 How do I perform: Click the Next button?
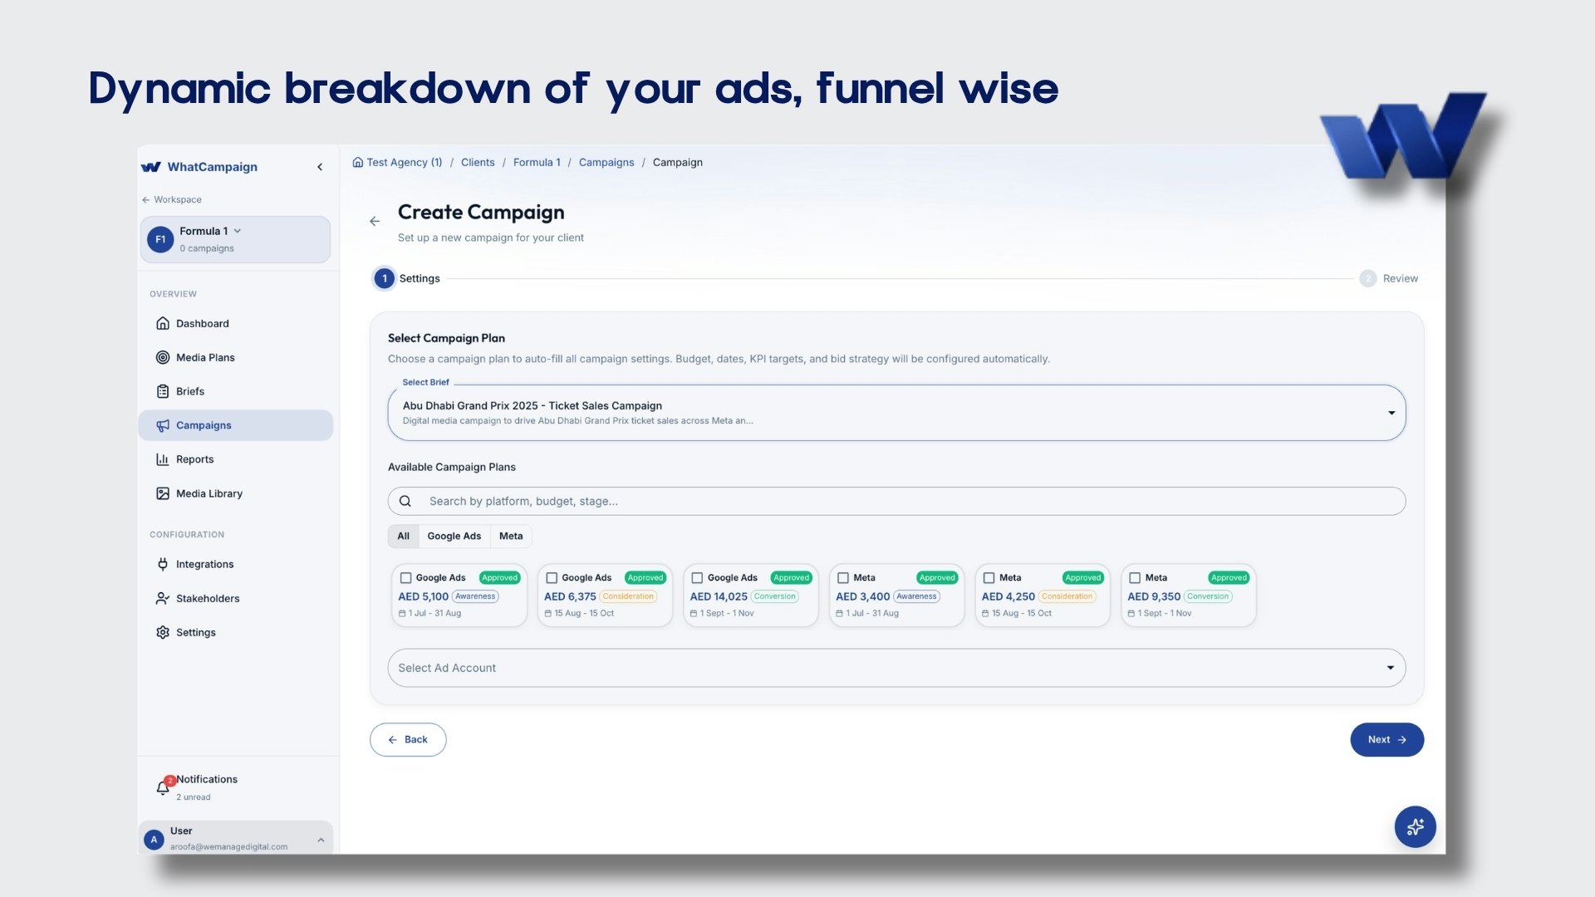point(1386,739)
